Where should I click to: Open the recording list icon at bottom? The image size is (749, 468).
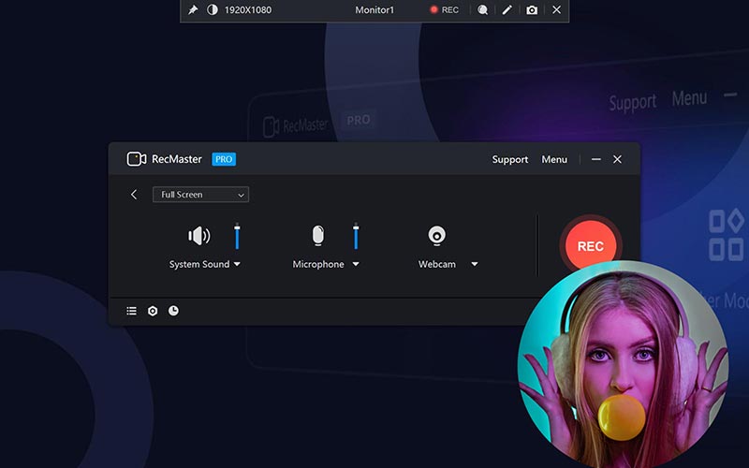[131, 311]
